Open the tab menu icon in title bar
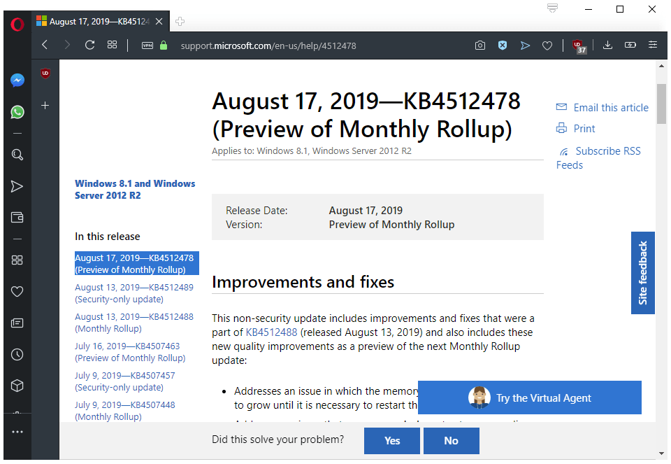This screenshot has width=671, height=464. (x=552, y=8)
